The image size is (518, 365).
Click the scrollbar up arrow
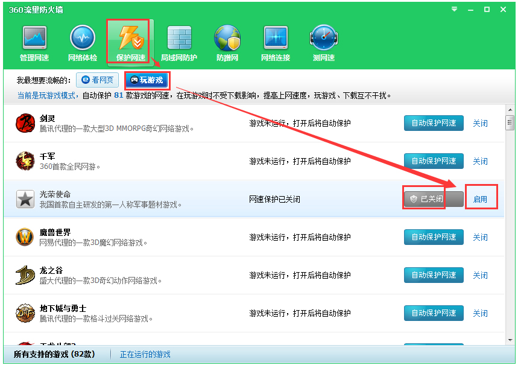click(510, 109)
